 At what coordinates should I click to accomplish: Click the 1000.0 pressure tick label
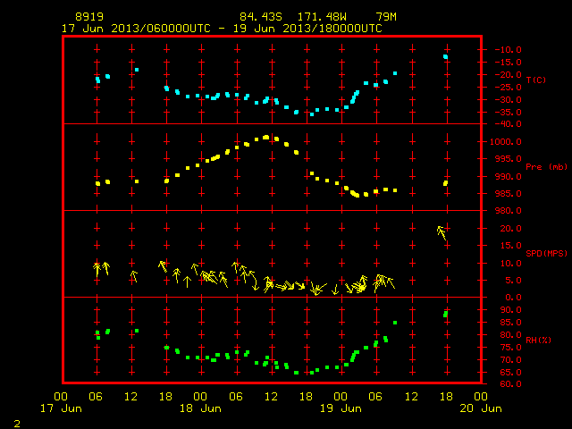pos(505,142)
